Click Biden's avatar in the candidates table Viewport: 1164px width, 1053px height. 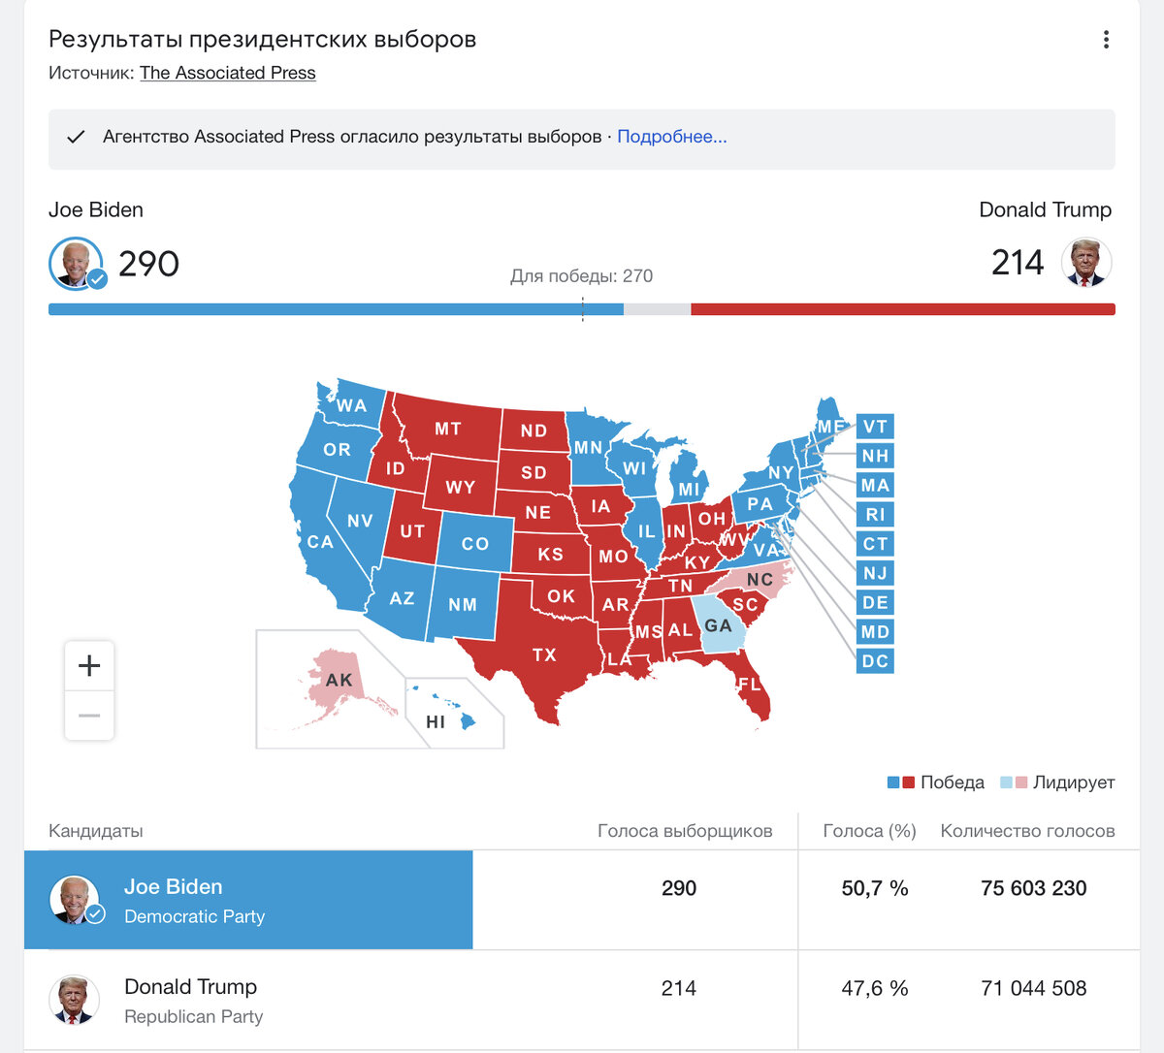77,900
